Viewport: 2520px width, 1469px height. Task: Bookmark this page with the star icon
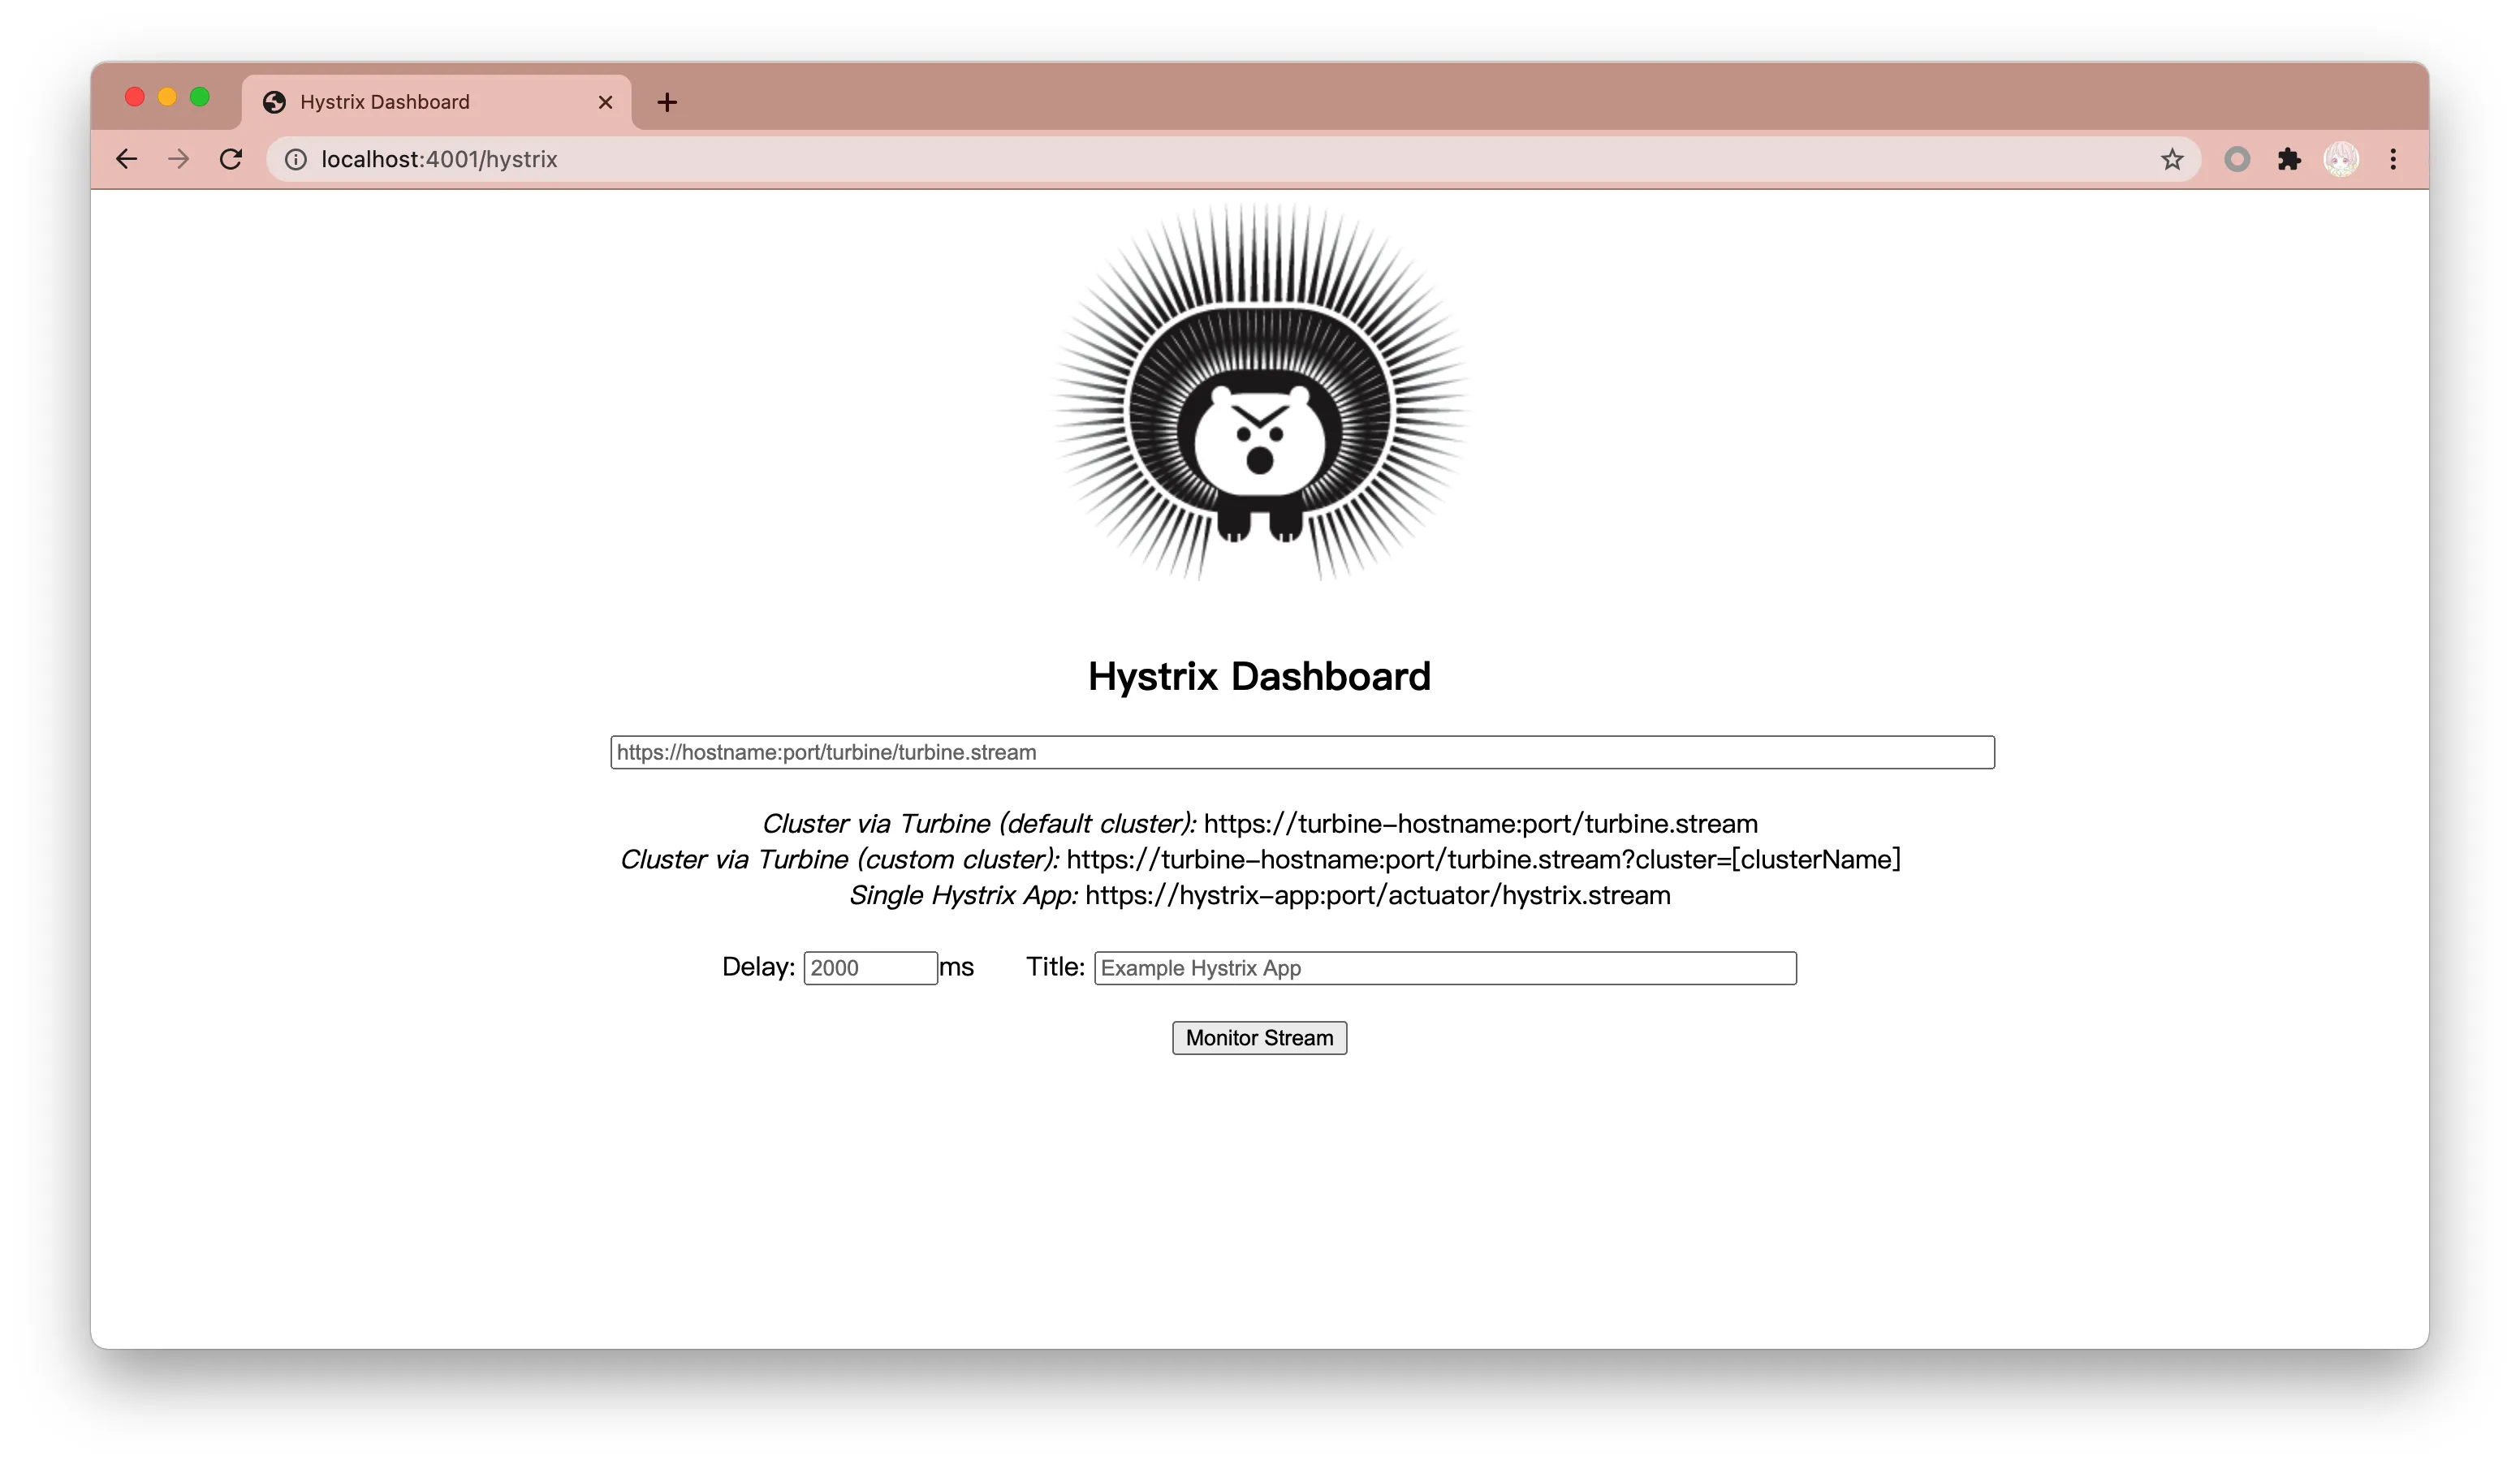[x=2171, y=160]
